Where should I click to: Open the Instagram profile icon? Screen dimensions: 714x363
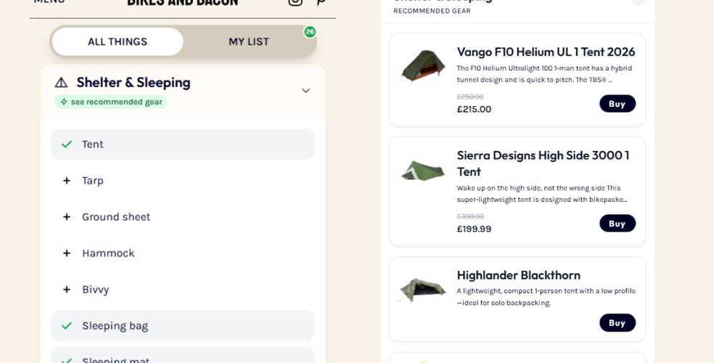[295, 2]
